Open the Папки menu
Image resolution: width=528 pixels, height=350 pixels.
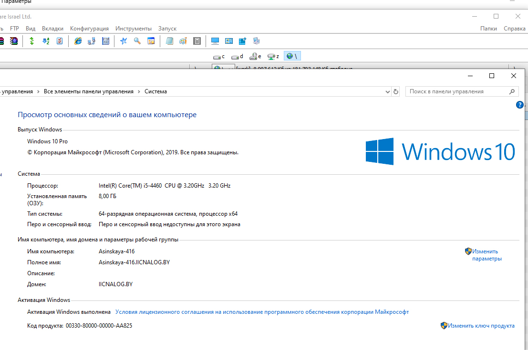[488, 29]
